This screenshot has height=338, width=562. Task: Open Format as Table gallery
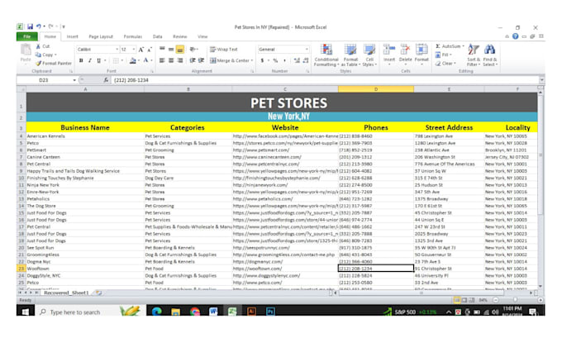pyautogui.click(x=350, y=55)
